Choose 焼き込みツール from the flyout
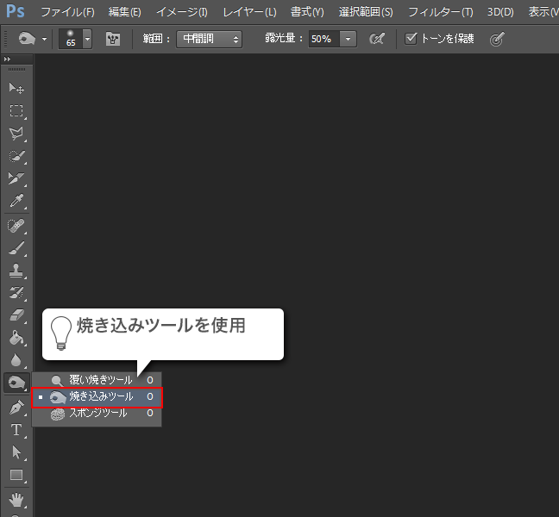This screenshot has height=517, width=559. tap(101, 396)
